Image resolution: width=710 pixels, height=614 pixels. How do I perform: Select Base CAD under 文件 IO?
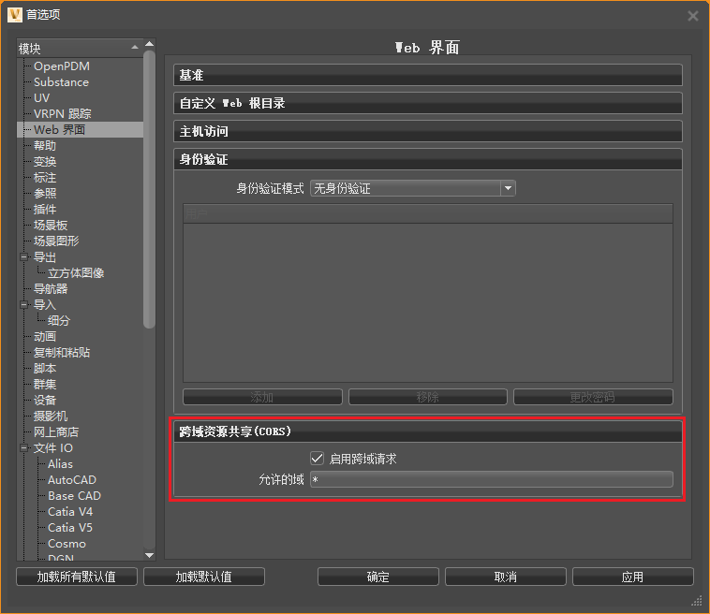(x=74, y=496)
